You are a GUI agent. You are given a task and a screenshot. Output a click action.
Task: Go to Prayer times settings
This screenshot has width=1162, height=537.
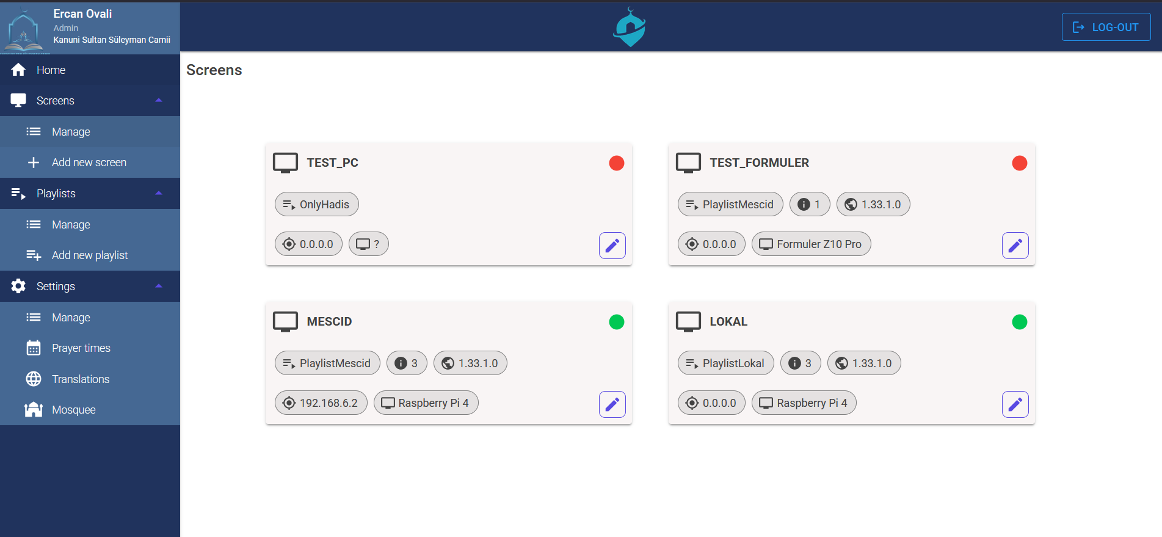point(81,348)
